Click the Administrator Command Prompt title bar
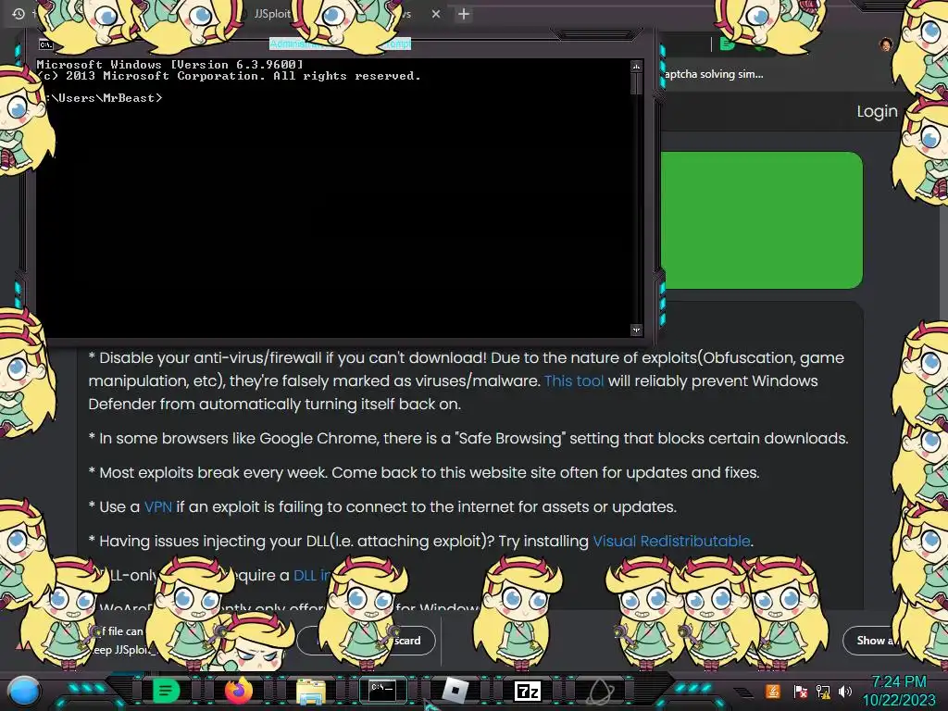The height and width of the screenshot is (711, 948). point(340,44)
